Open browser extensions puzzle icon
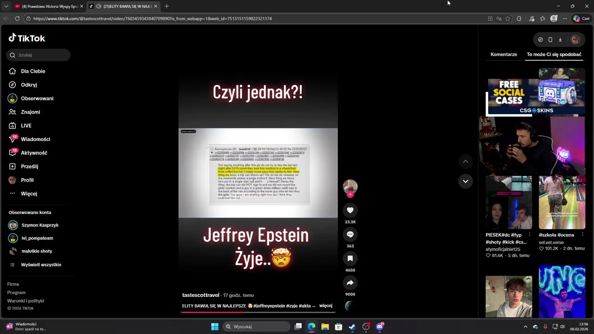Viewport: 594px width, 334px height. click(x=519, y=19)
